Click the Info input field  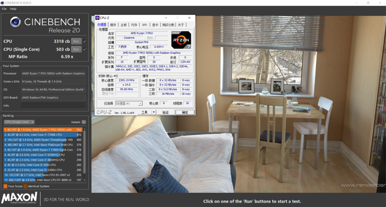point(53,106)
